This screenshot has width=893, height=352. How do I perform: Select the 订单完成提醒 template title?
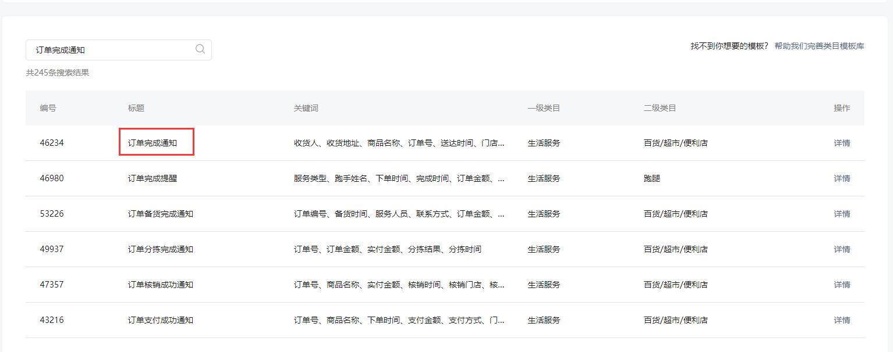pyautogui.click(x=153, y=178)
